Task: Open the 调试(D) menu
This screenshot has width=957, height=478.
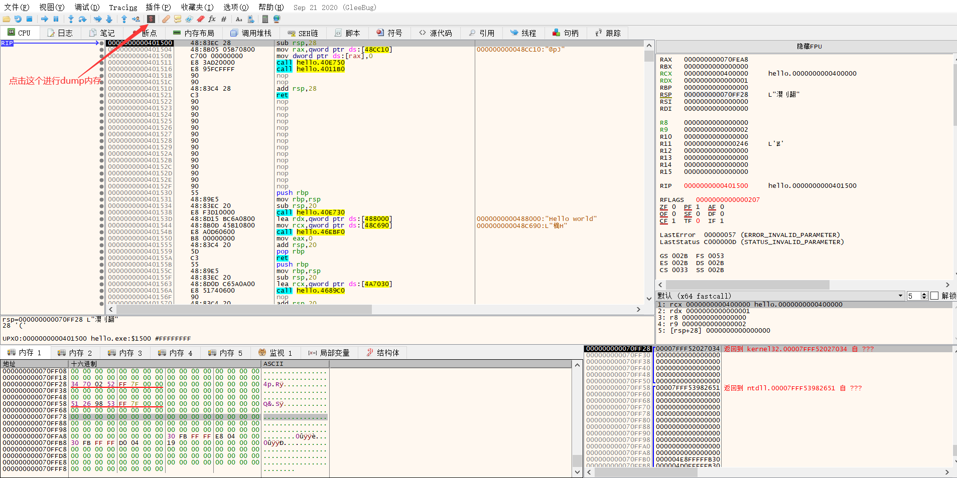Action: (87, 7)
